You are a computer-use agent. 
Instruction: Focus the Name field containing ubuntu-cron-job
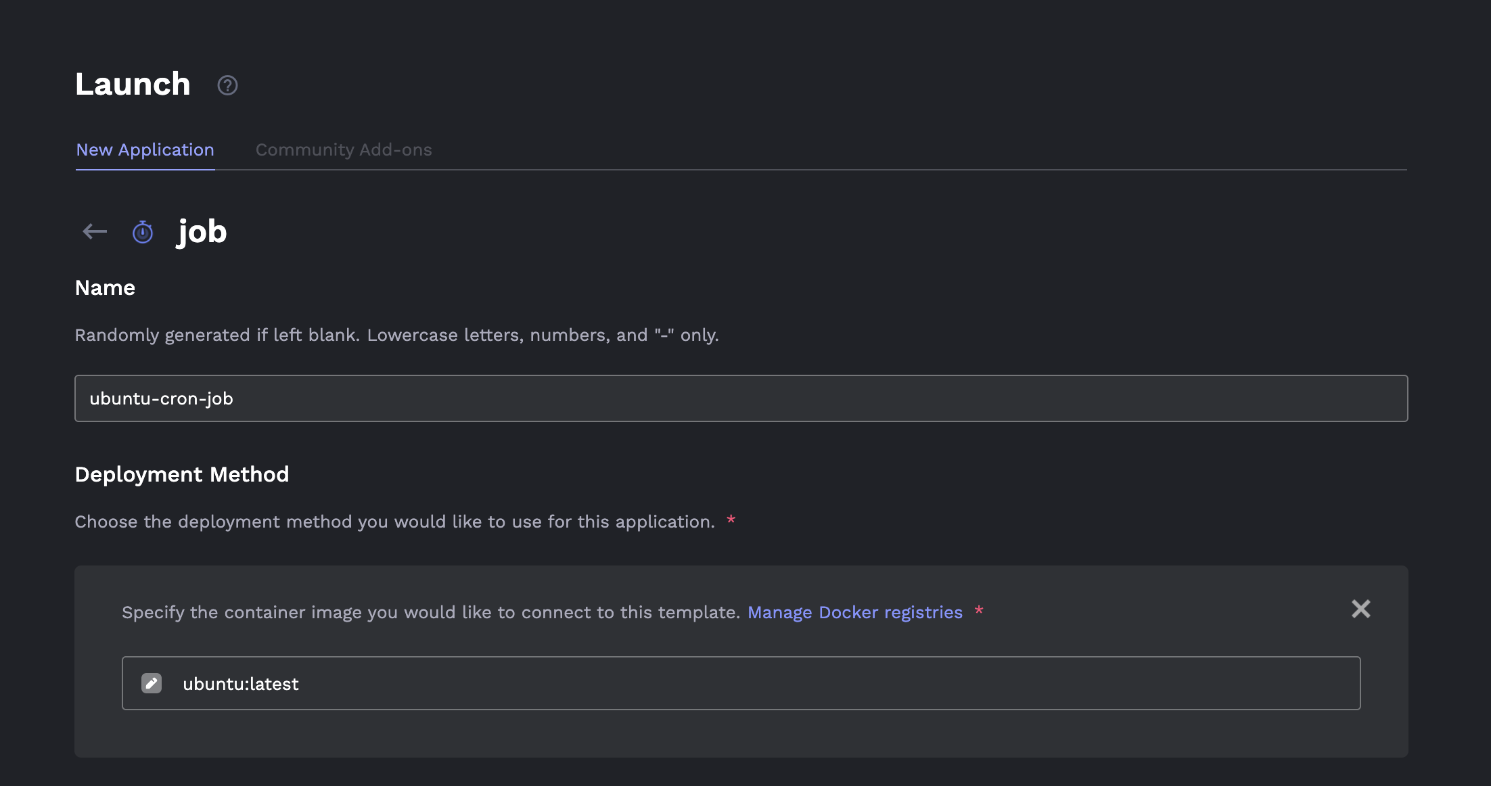(x=741, y=398)
